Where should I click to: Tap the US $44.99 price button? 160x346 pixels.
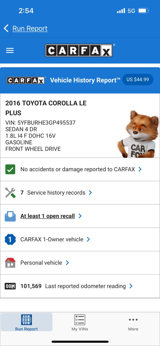point(138,79)
